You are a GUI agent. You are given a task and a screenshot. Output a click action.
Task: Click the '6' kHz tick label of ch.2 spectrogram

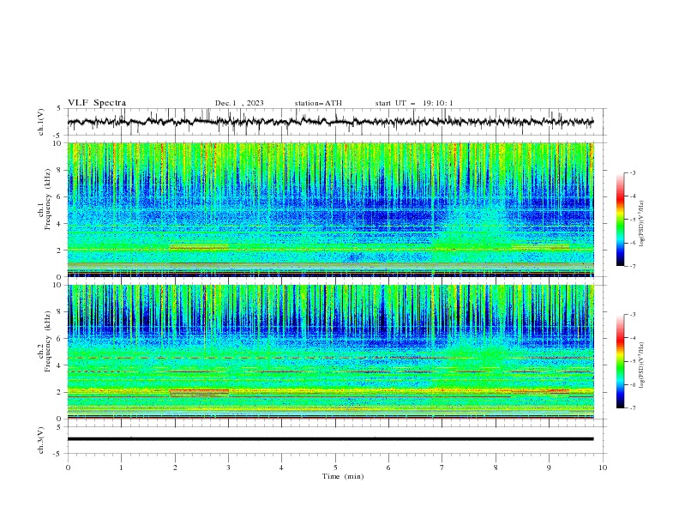click(x=60, y=339)
